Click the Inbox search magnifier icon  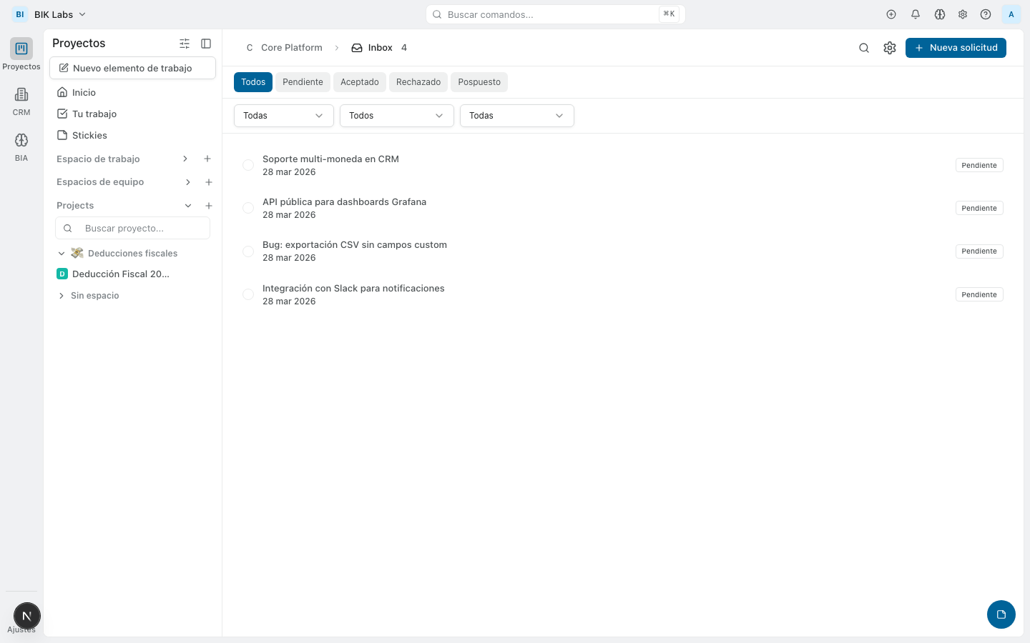(864, 48)
